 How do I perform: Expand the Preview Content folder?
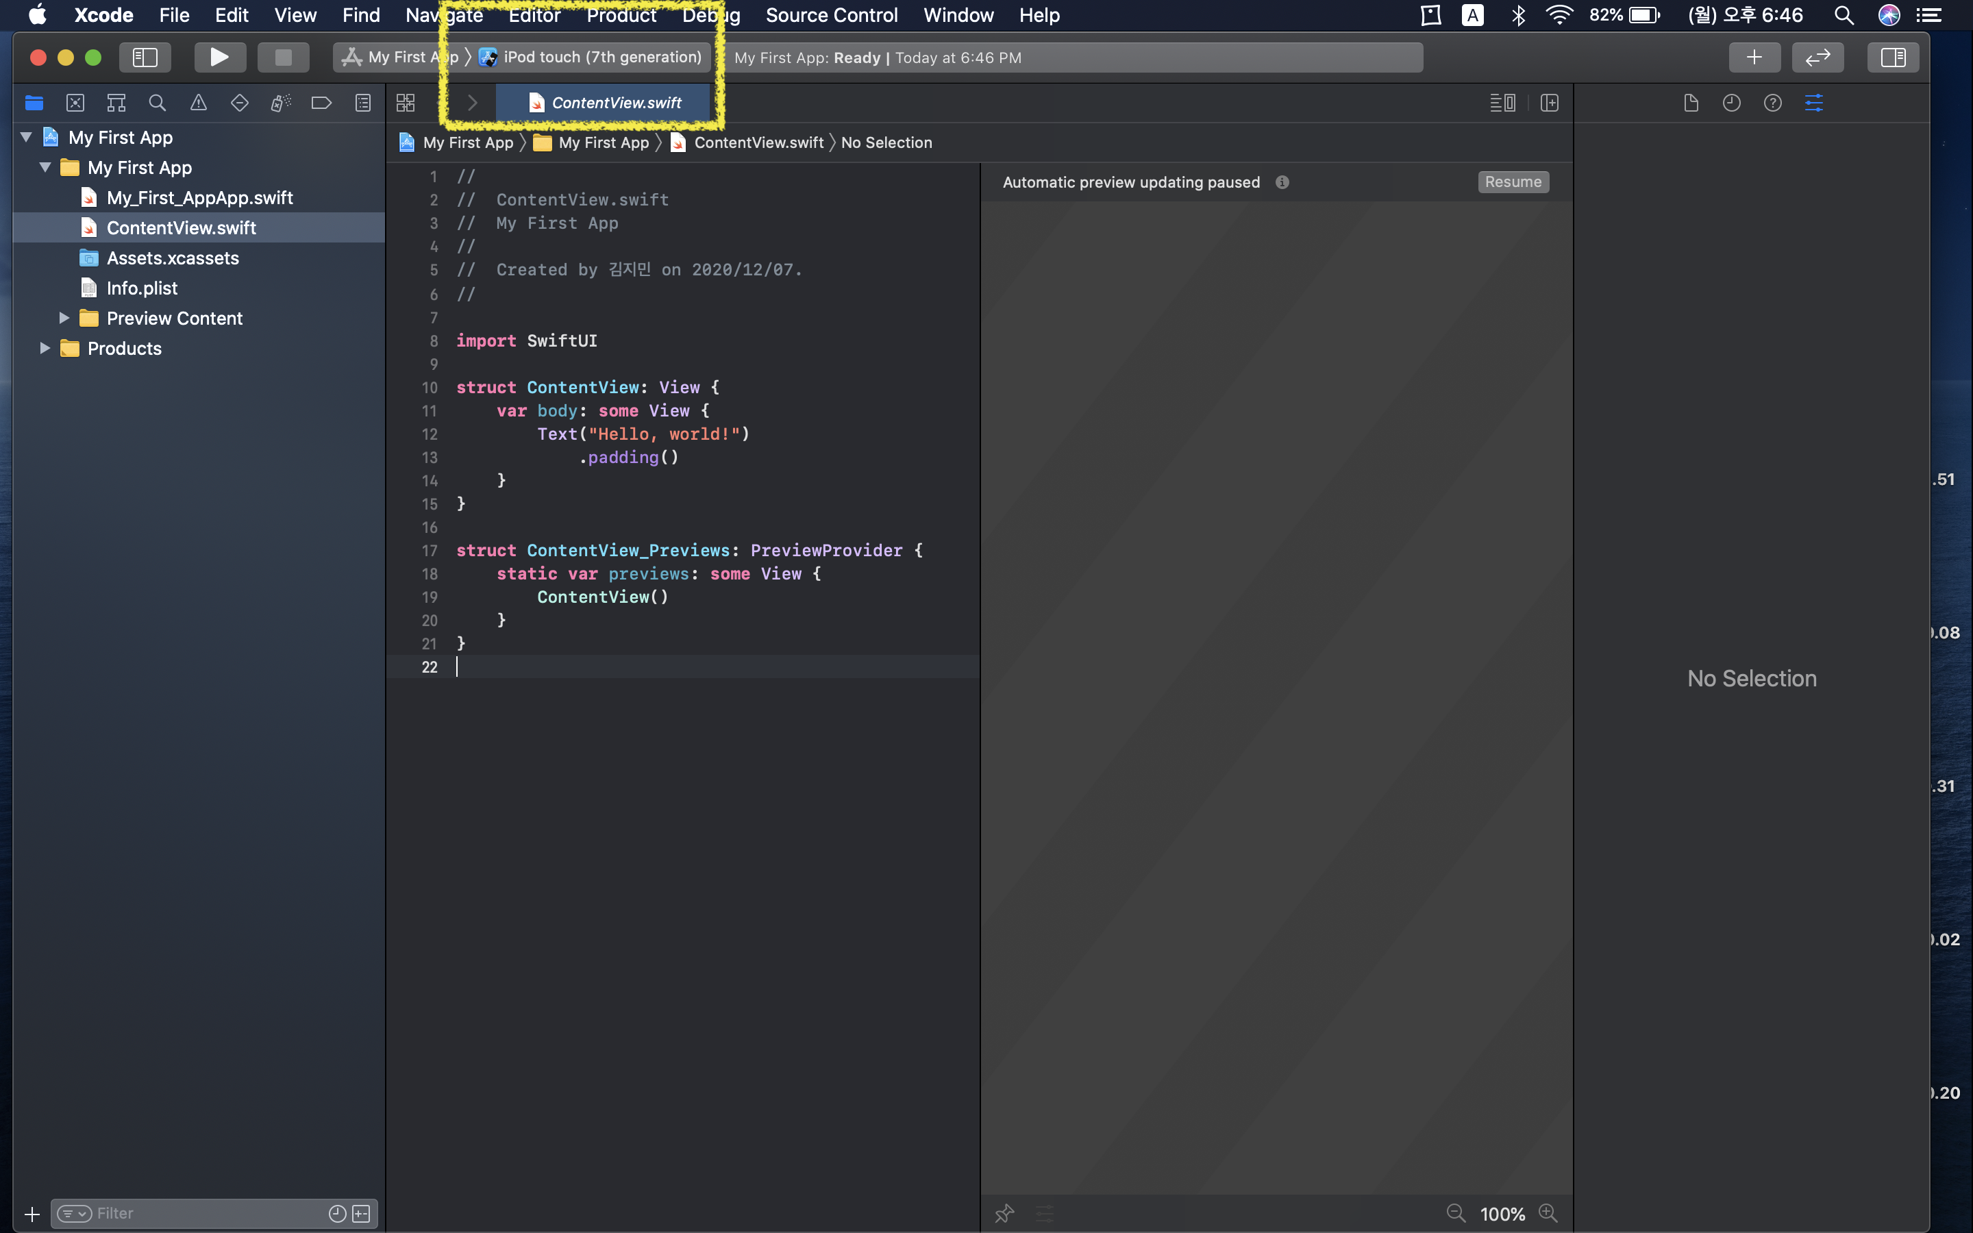pos(64,318)
